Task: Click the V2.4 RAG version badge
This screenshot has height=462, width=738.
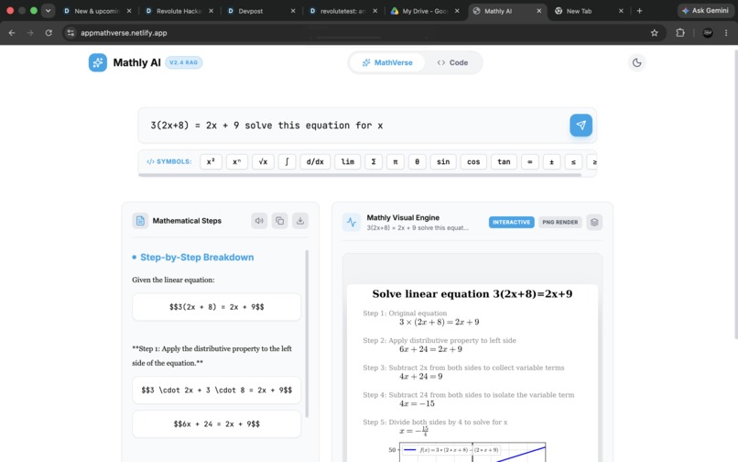Action: [x=183, y=62]
